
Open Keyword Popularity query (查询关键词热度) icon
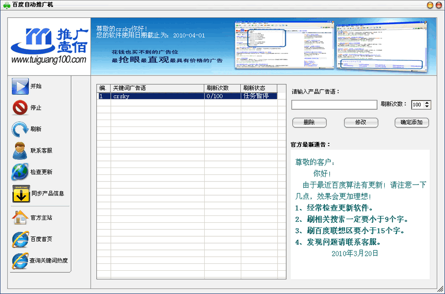coord(20,260)
